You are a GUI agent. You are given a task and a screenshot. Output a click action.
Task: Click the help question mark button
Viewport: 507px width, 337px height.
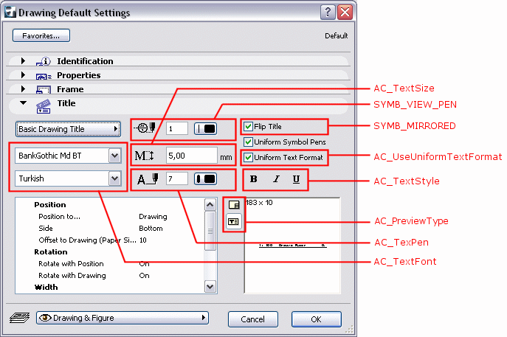[328, 13]
